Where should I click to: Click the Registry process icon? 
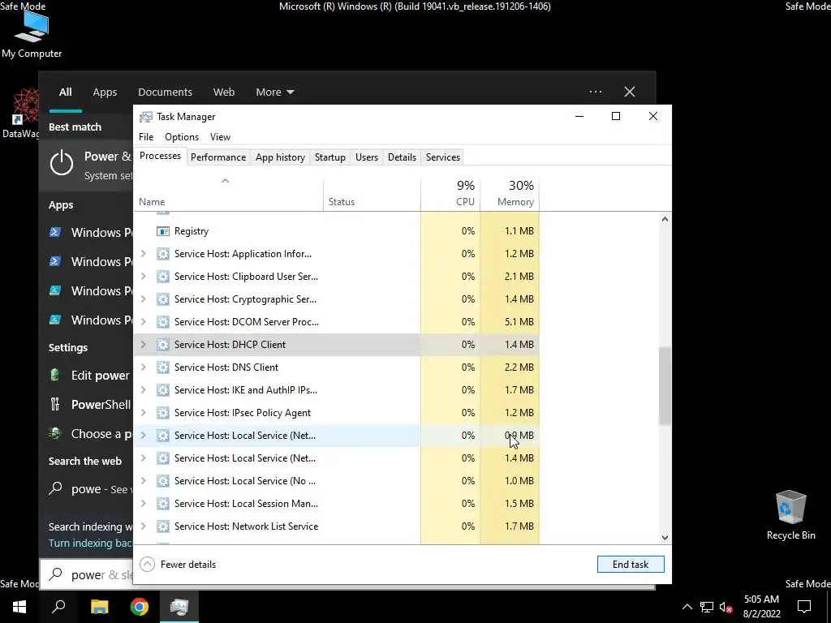162,231
